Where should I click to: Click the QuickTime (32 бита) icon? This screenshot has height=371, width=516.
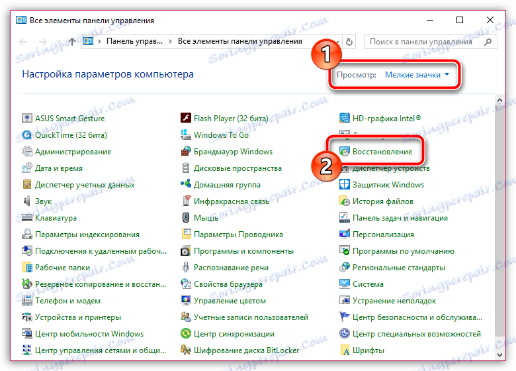pyautogui.click(x=26, y=134)
